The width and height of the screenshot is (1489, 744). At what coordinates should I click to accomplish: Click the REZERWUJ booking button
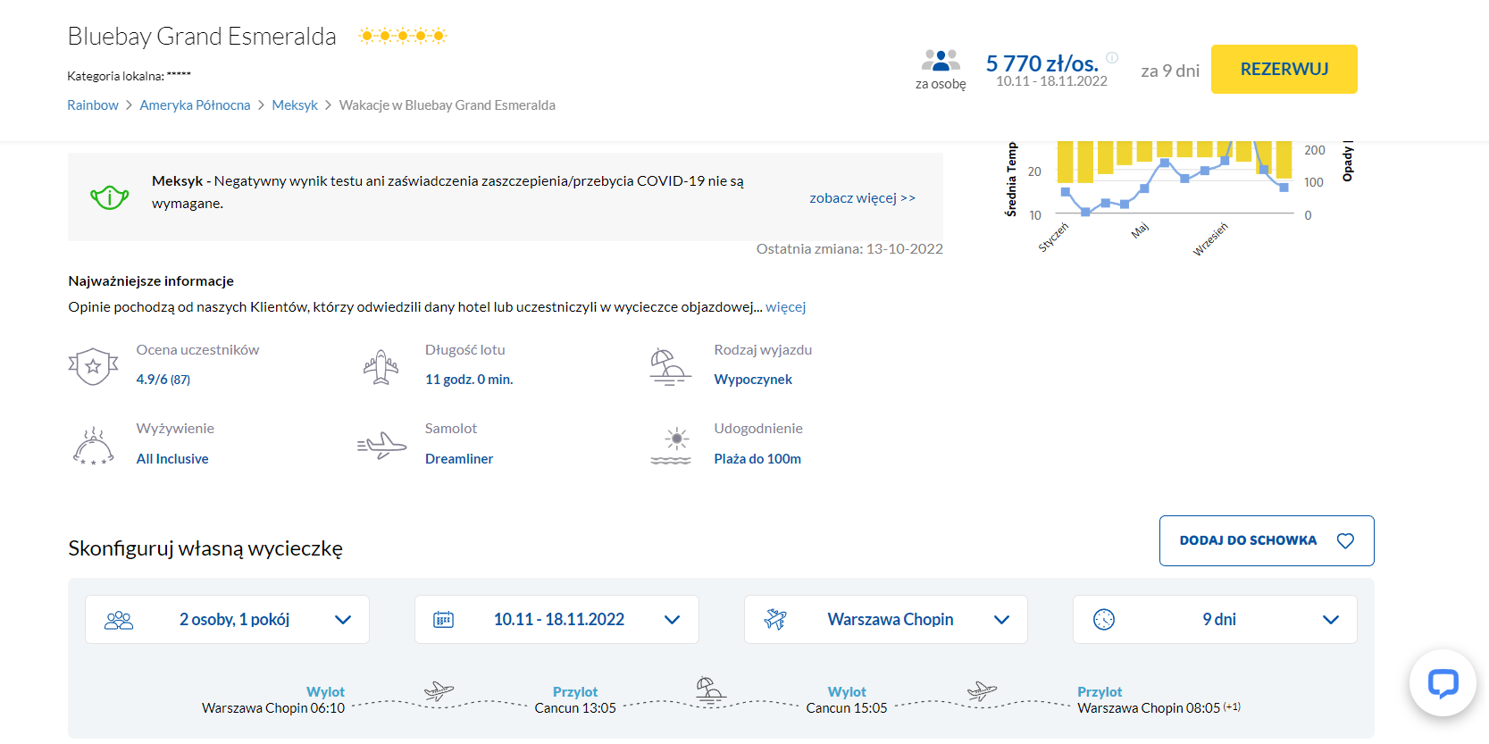1284,69
